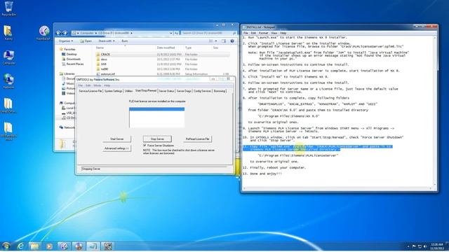Open LMTOOLS File menu
449x252 pixels.
tap(81, 85)
